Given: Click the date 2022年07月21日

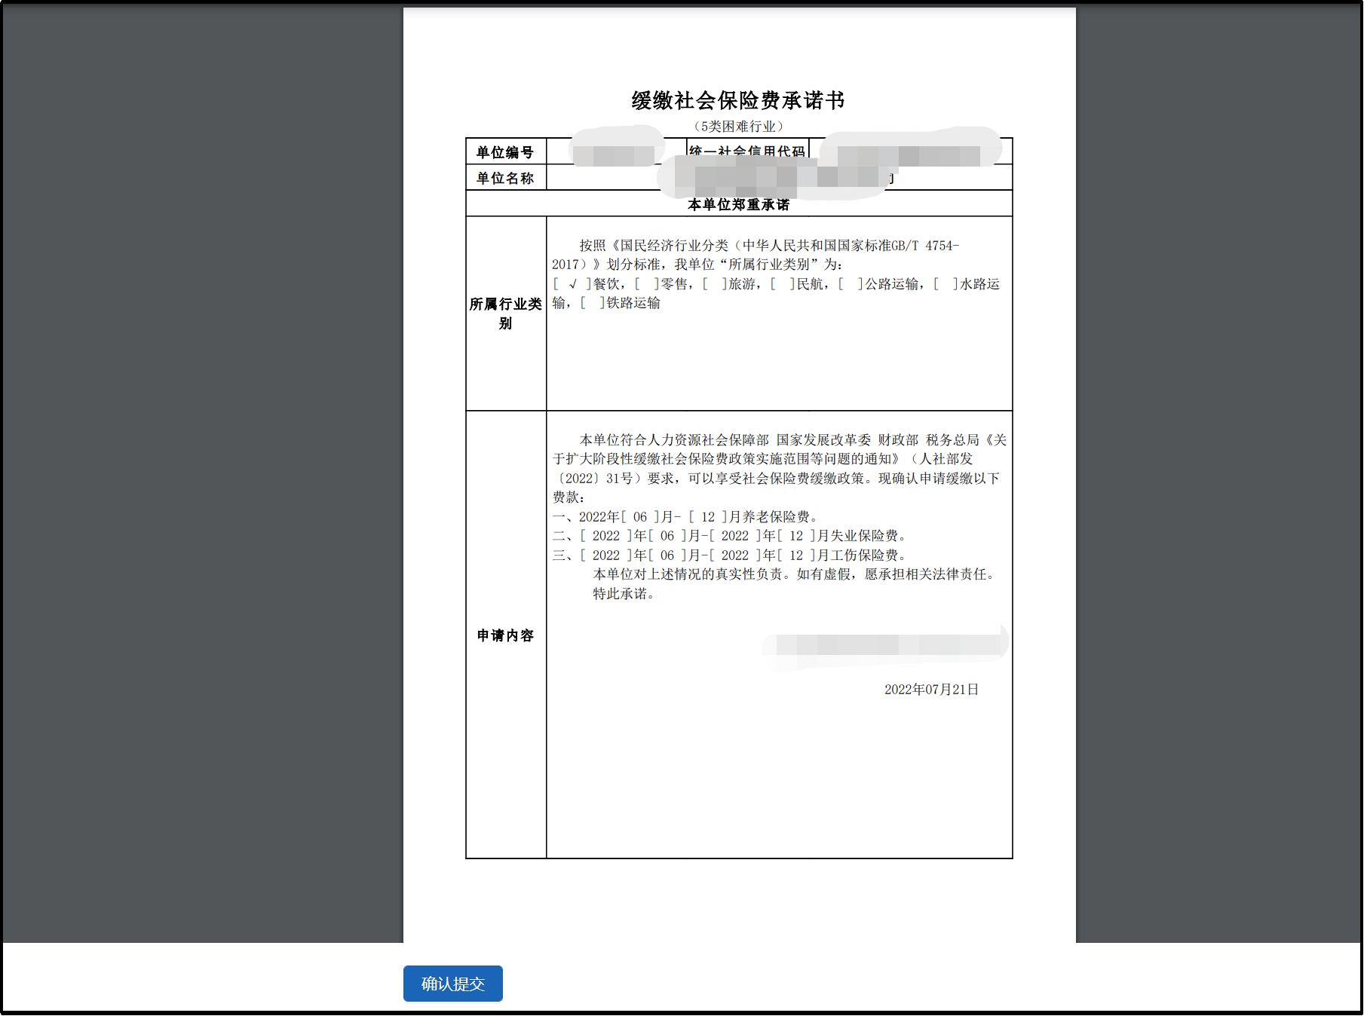Looking at the screenshot, I should tap(929, 688).
